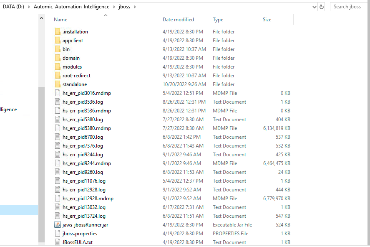Viewport: 370px width, 247px height.
Task: Click the 6,134,819 KB size value
Action: pos(277,128)
